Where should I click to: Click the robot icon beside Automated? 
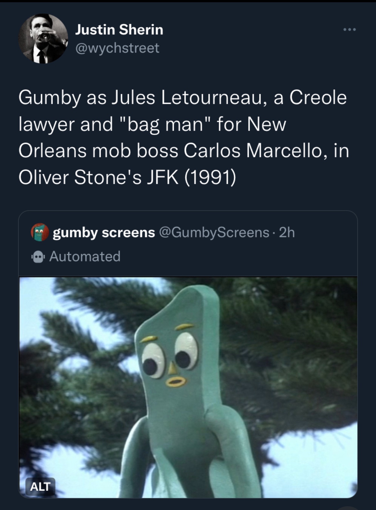tap(38, 257)
